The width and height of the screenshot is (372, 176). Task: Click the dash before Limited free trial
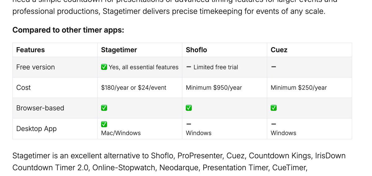pyautogui.click(x=188, y=67)
